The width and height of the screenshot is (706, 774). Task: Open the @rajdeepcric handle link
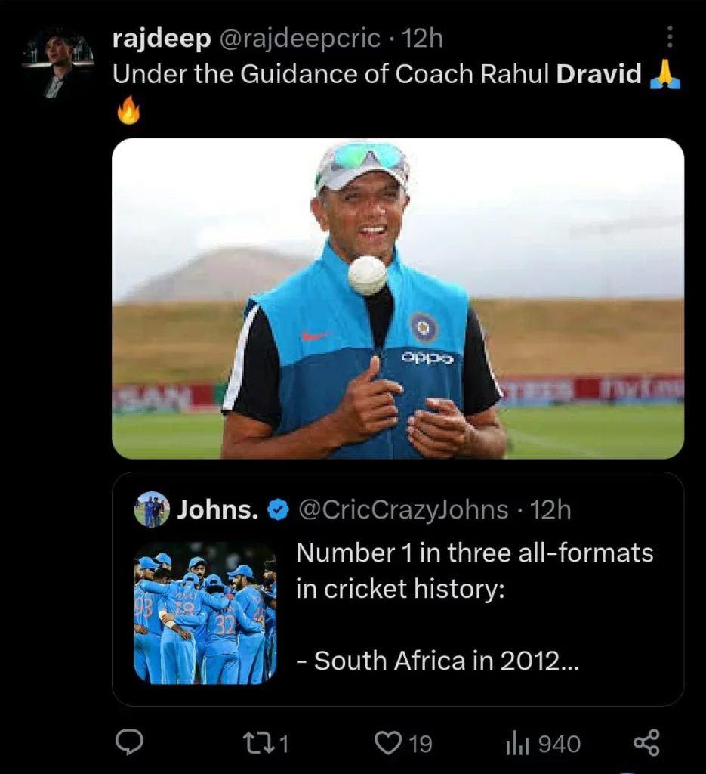pyautogui.click(x=300, y=39)
